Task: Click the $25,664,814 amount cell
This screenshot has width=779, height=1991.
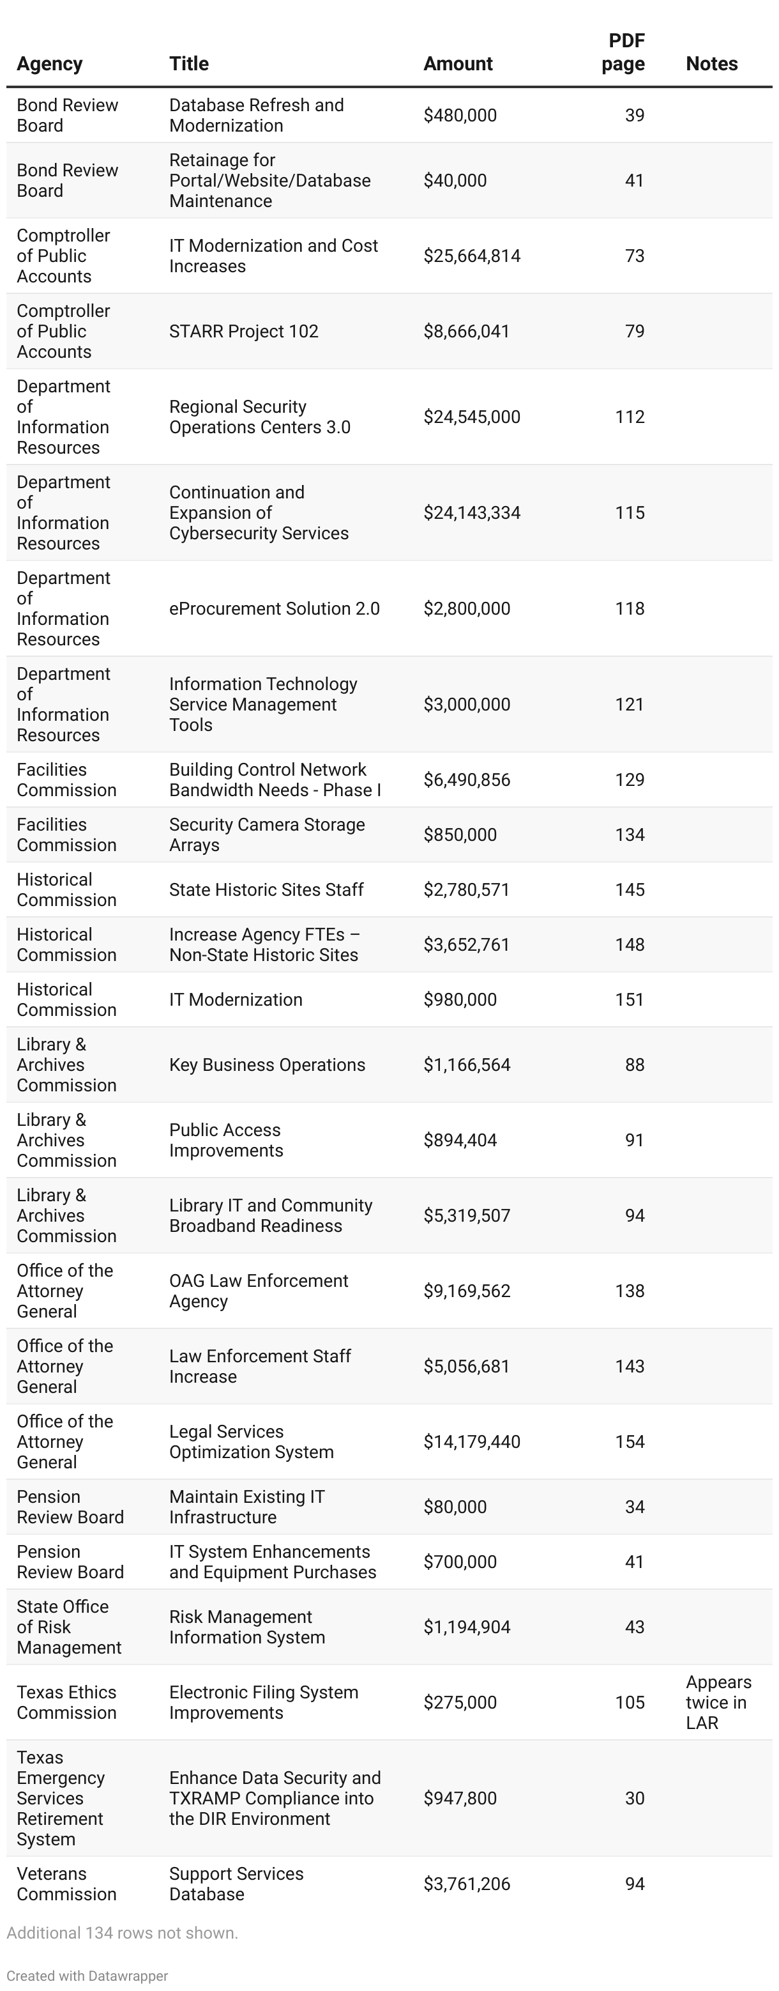Action: pos(472,256)
